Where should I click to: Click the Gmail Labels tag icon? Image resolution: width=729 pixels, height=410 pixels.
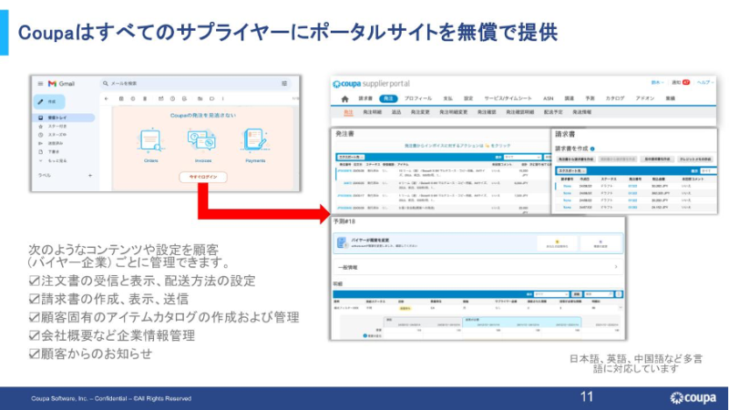pyautogui.click(x=212, y=98)
